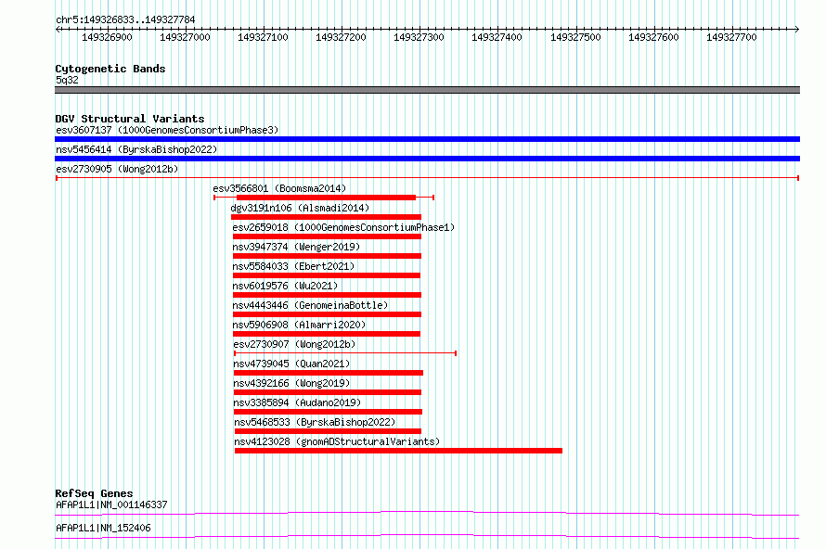Select the nsv5468533 ByrskaBishop2022 red bar
Viewport: 826px width, 549px height.
(328, 431)
